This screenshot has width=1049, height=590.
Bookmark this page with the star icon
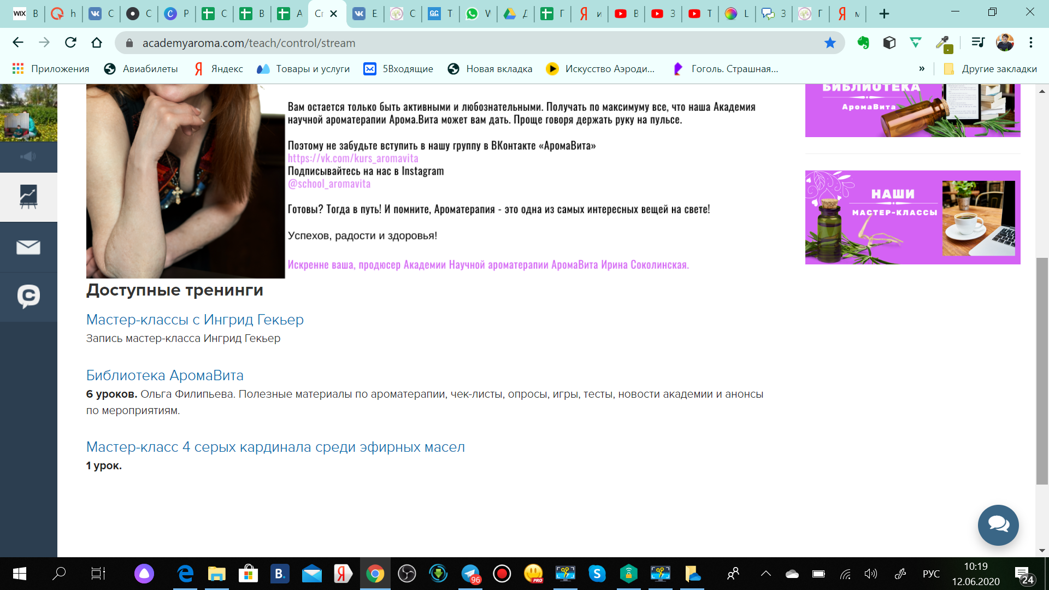pyautogui.click(x=830, y=43)
